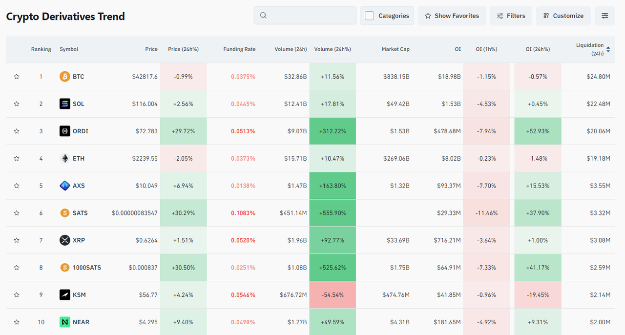Click KSM volume change -54.54%
Image resolution: width=625 pixels, height=335 pixels.
(333, 295)
